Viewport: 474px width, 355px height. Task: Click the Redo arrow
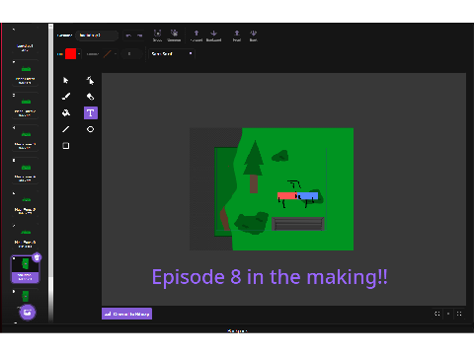tap(139, 35)
